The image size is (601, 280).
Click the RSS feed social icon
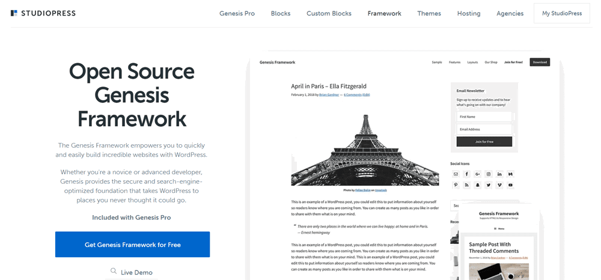click(x=466, y=185)
